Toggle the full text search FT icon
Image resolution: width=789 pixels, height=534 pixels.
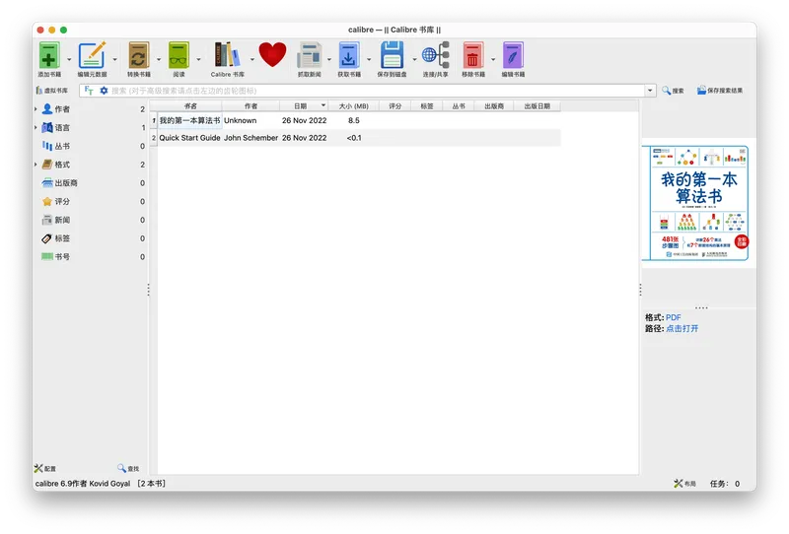89,91
